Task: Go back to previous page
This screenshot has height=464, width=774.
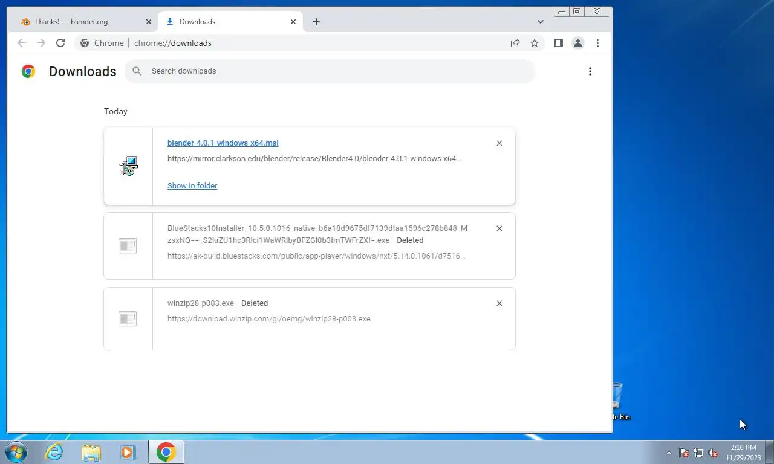Action: [x=22, y=43]
